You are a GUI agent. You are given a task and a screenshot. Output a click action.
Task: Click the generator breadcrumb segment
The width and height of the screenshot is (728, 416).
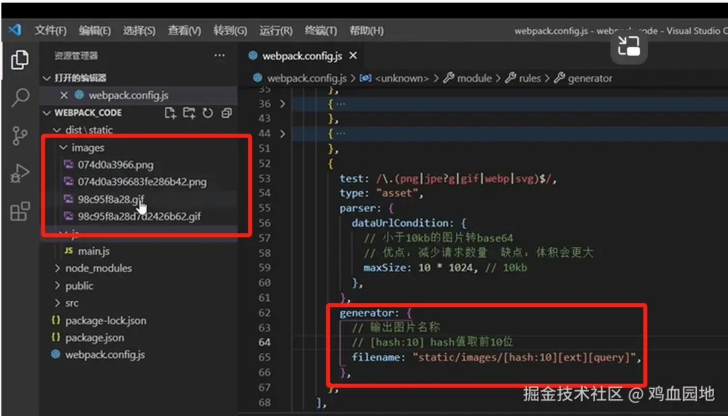pyautogui.click(x=590, y=79)
